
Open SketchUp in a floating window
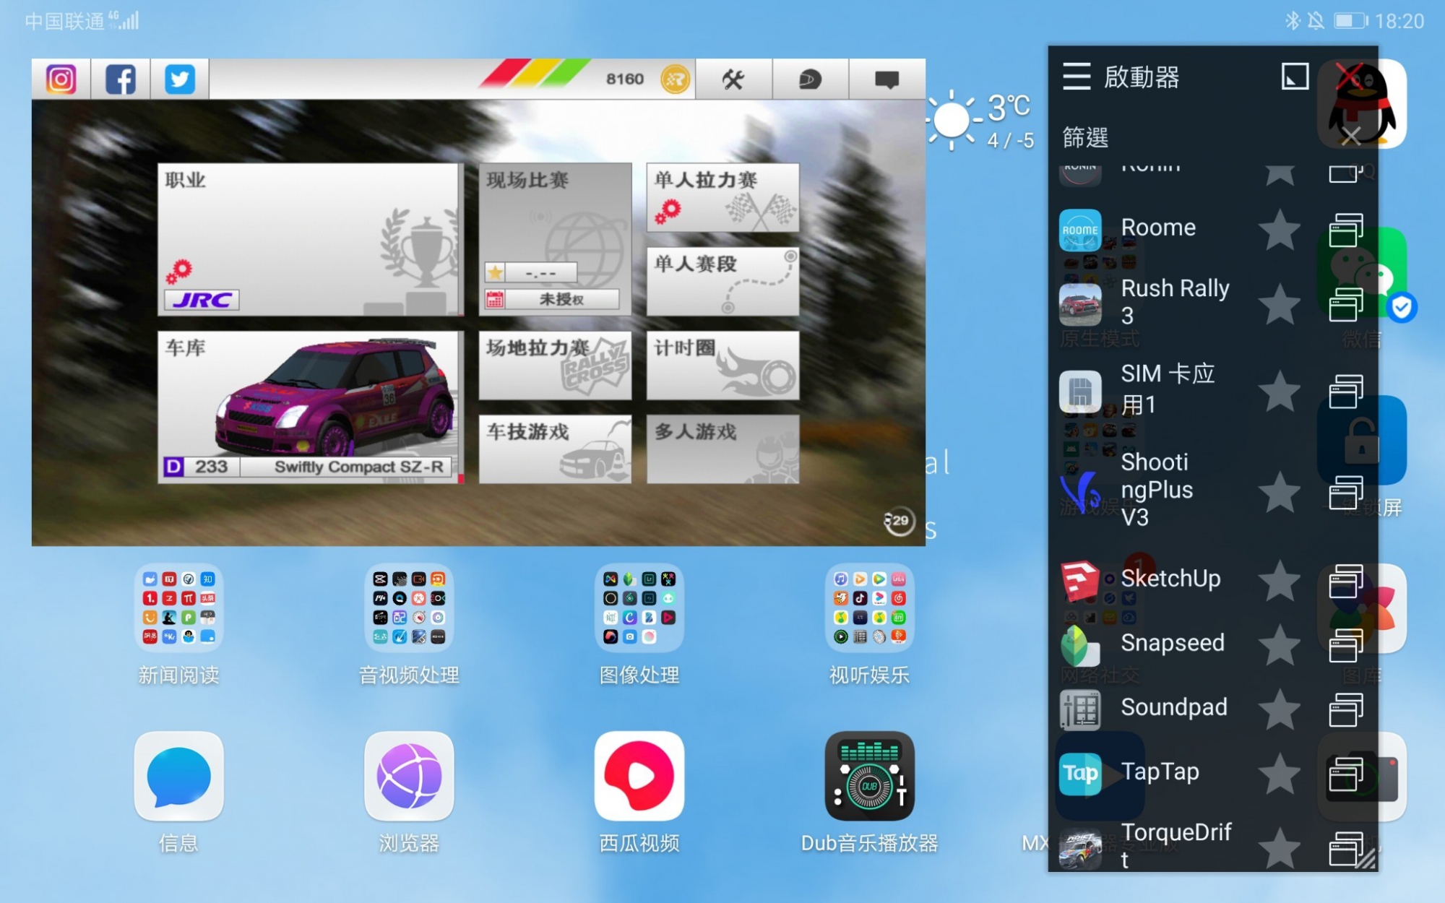[x=1346, y=581]
